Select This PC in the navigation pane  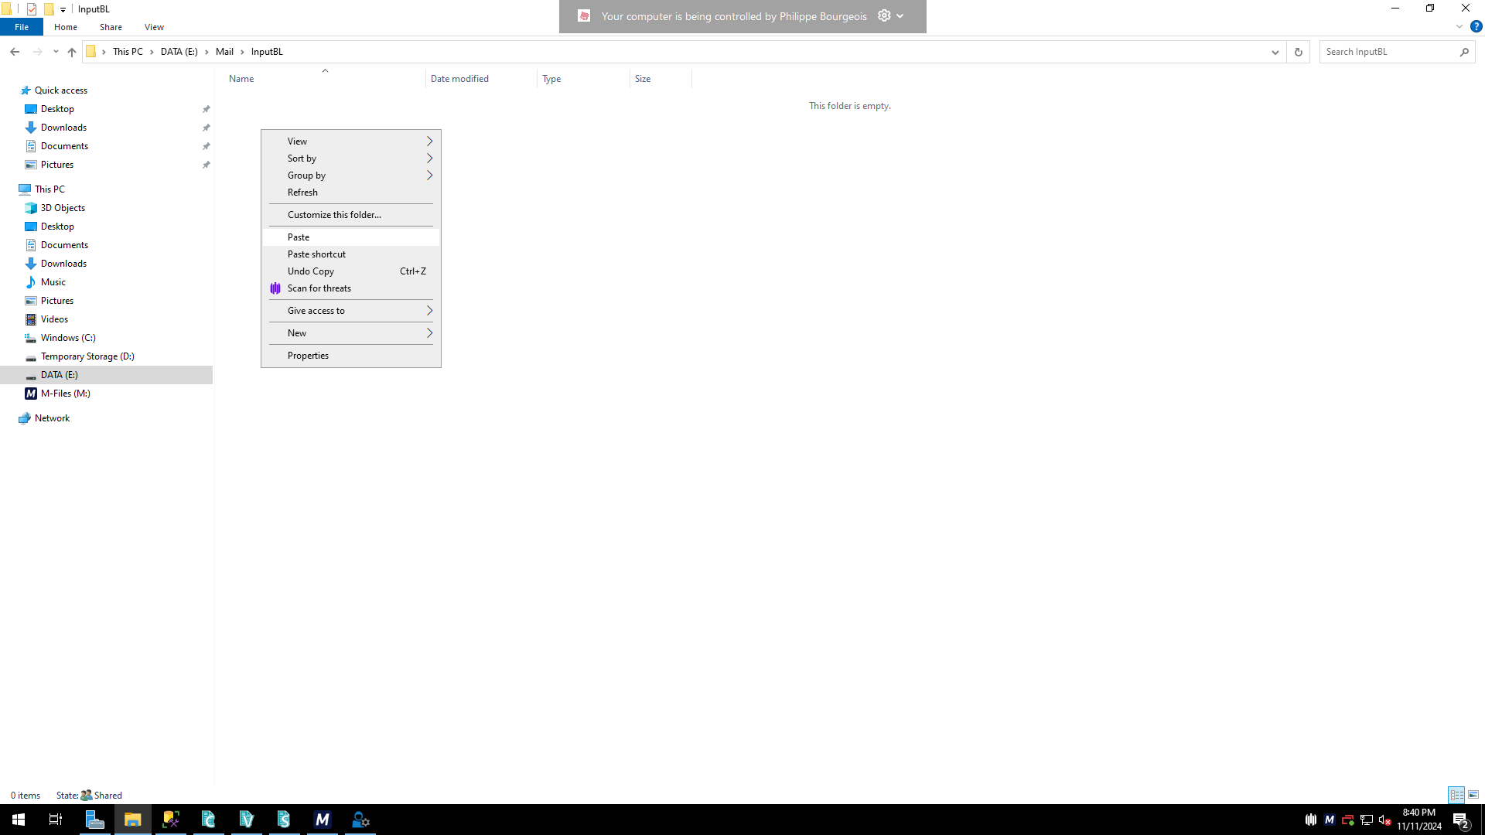[49, 189]
